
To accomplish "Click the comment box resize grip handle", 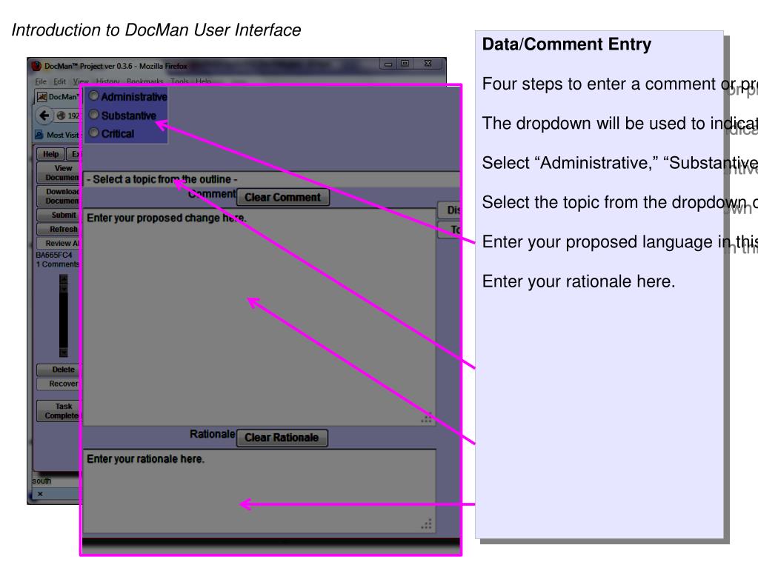I will click(x=426, y=418).
